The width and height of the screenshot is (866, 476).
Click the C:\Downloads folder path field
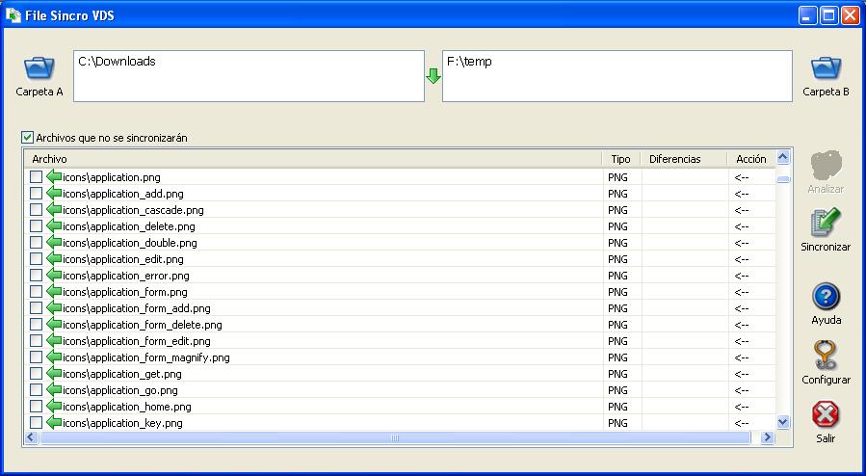point(248,75)
